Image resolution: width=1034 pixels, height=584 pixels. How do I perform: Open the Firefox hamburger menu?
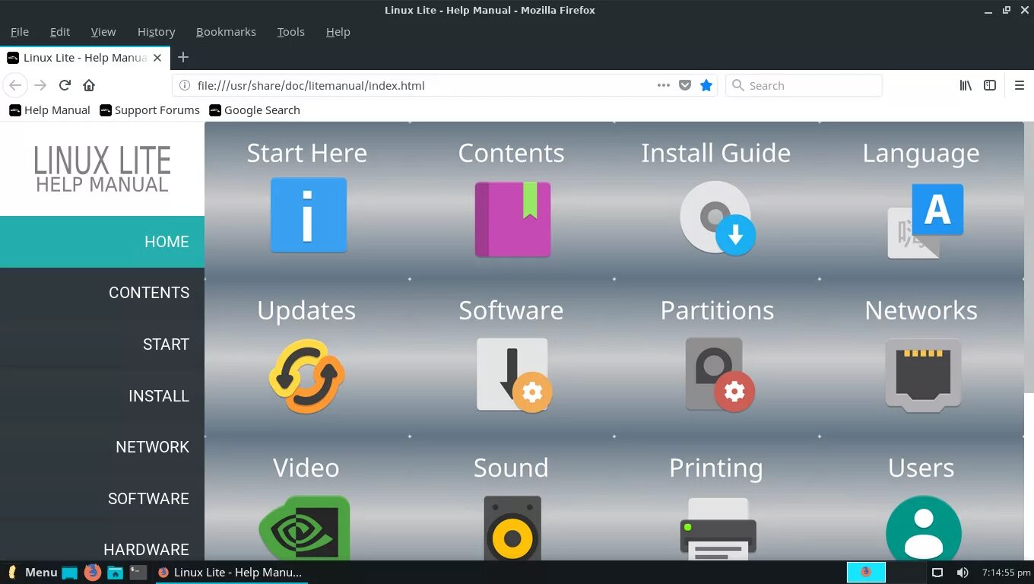pos(1020,85)
